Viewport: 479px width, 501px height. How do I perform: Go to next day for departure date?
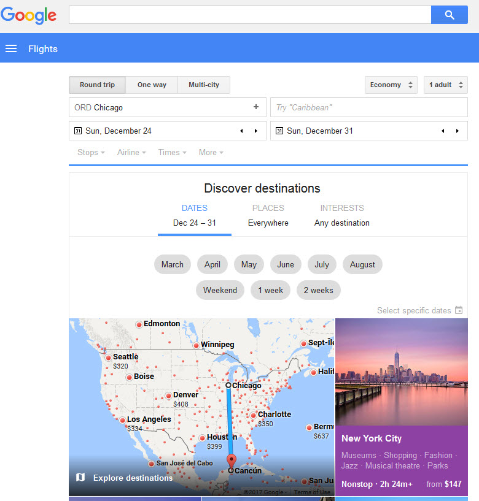(x=256, y=131)
